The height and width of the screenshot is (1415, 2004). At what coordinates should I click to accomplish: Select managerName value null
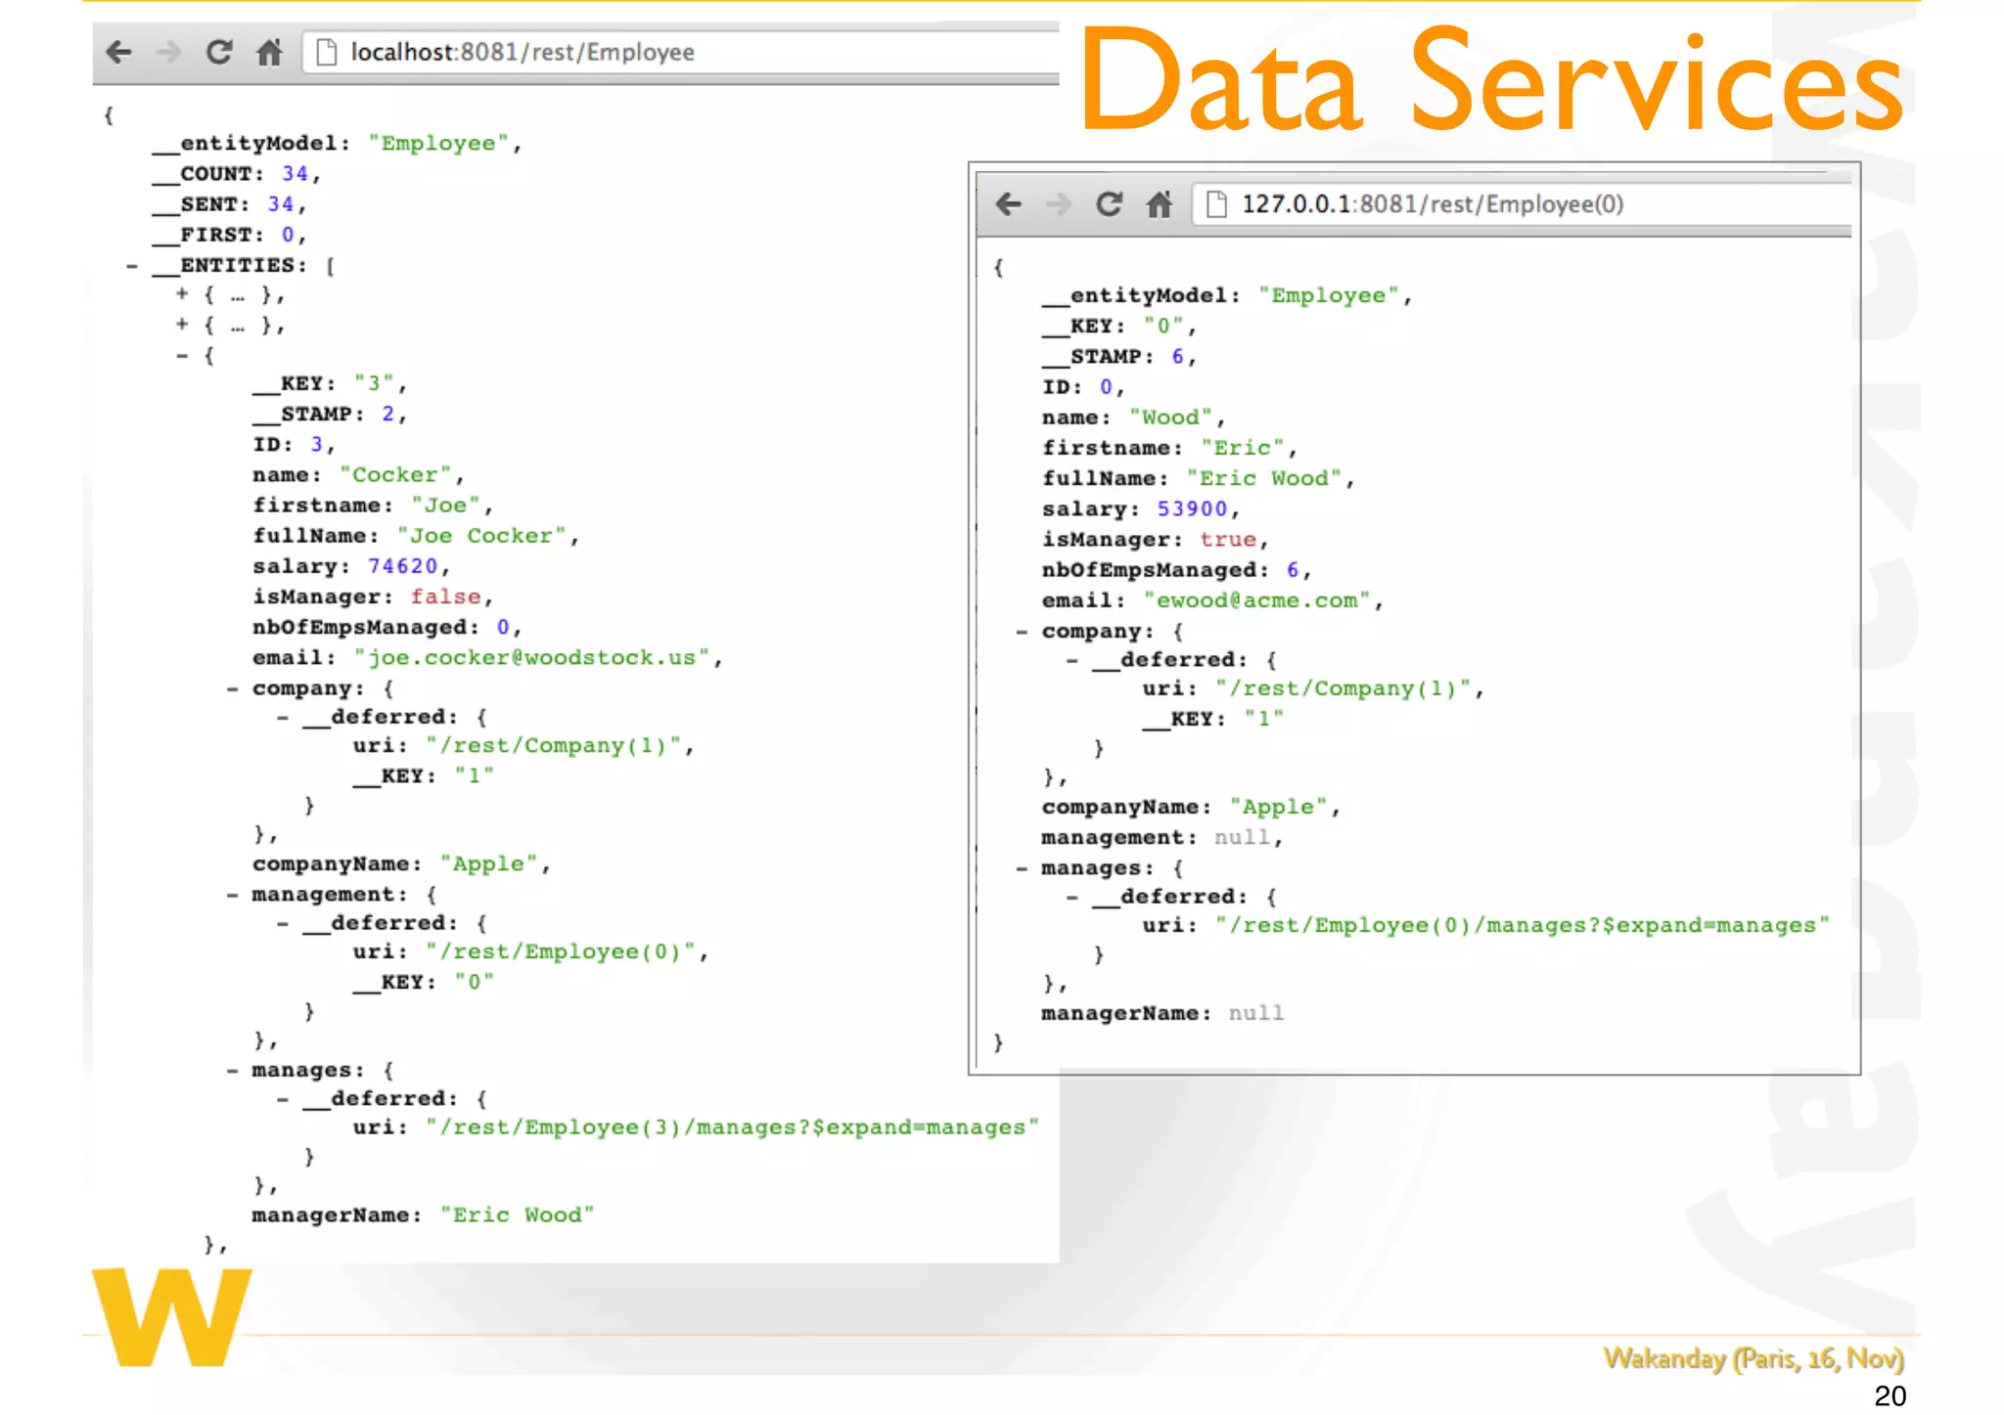click(x=1256, y=1014)
